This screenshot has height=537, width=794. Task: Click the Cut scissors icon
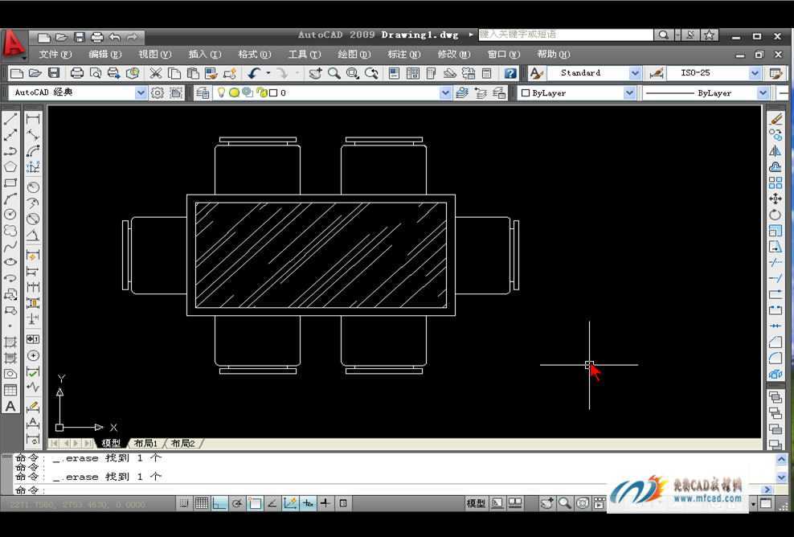click(x=156, y=73)
